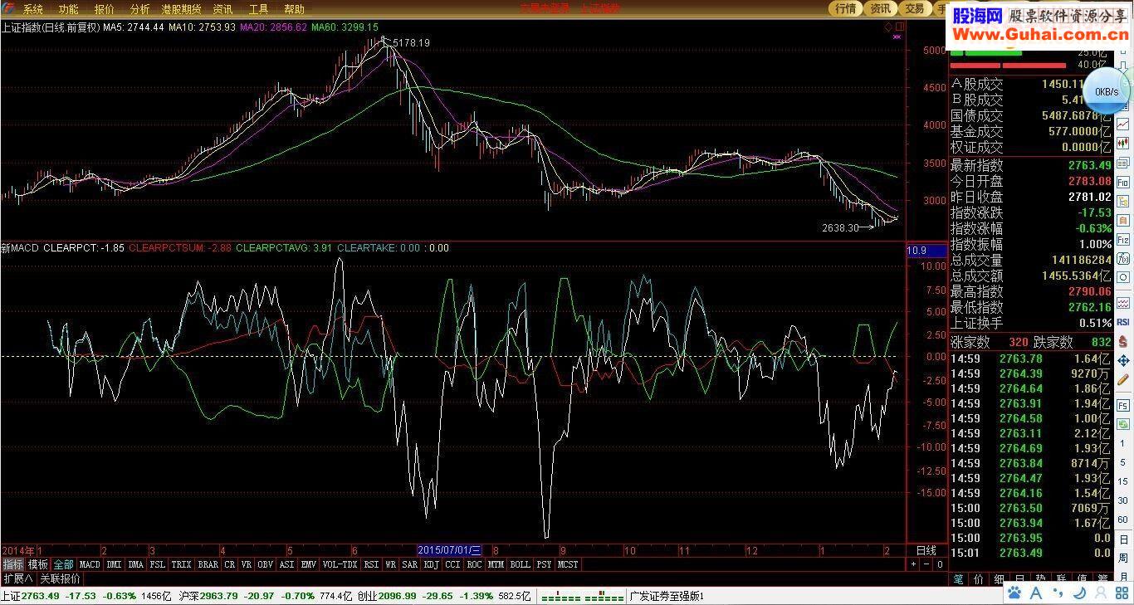Click the candlestick chart icon in right sidebar
Viewport: 1134px width, 605px height.
click(x=1123, y=144)
